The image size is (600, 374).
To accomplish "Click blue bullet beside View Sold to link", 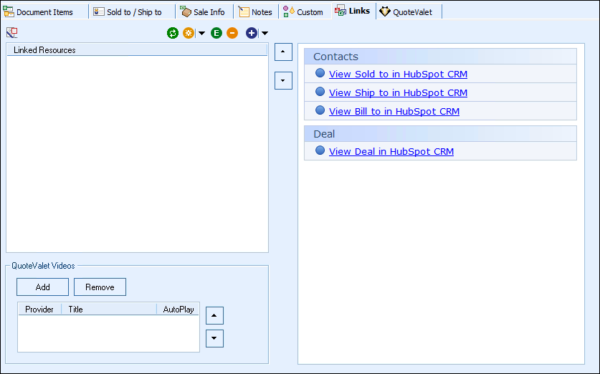I will pos(320,73).
